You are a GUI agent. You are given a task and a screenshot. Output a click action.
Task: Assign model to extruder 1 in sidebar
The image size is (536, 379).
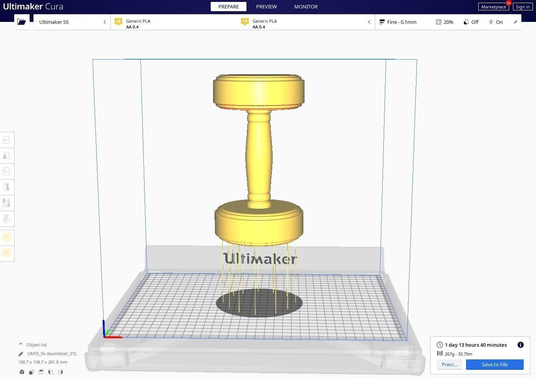(x=7, y=238)
